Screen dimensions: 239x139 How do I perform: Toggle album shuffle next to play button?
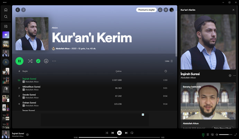click(x=30, y=61)
